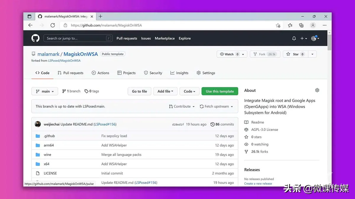Click the wine folder icon
The height and width of the screenshot is (199, 355).
(x=38, y=155)
